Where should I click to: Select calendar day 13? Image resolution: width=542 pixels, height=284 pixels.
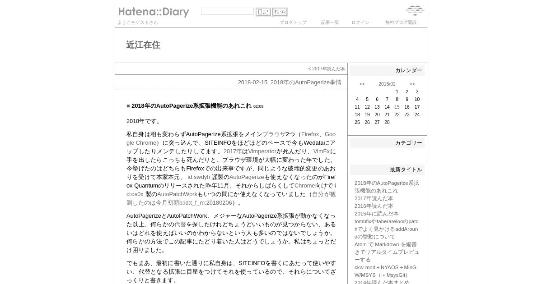[x=377, y=107]
